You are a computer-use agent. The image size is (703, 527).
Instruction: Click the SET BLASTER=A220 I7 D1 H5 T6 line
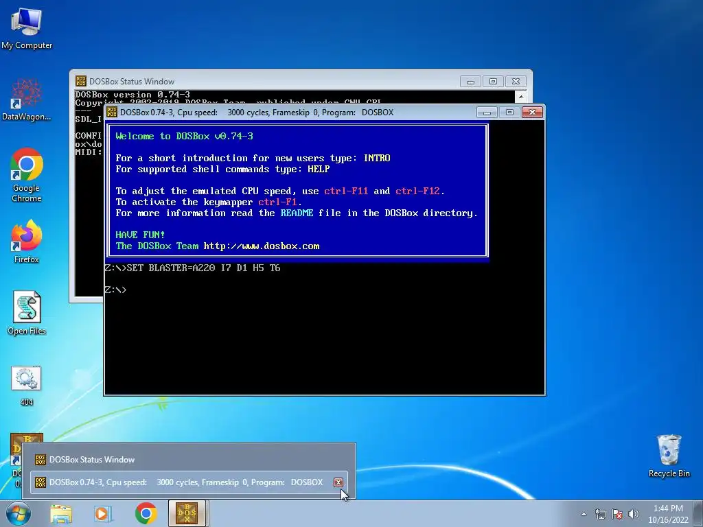click(192, 268)
